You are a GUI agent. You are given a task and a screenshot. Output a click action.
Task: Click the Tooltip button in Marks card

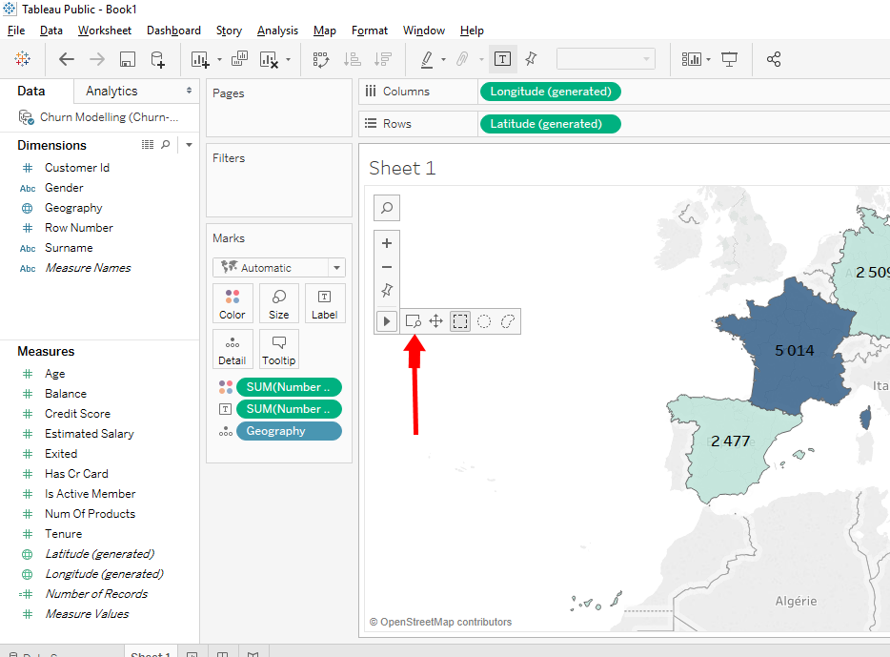[279, 349]
